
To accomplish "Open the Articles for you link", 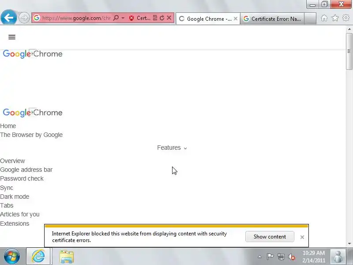I will coord(20,214).
